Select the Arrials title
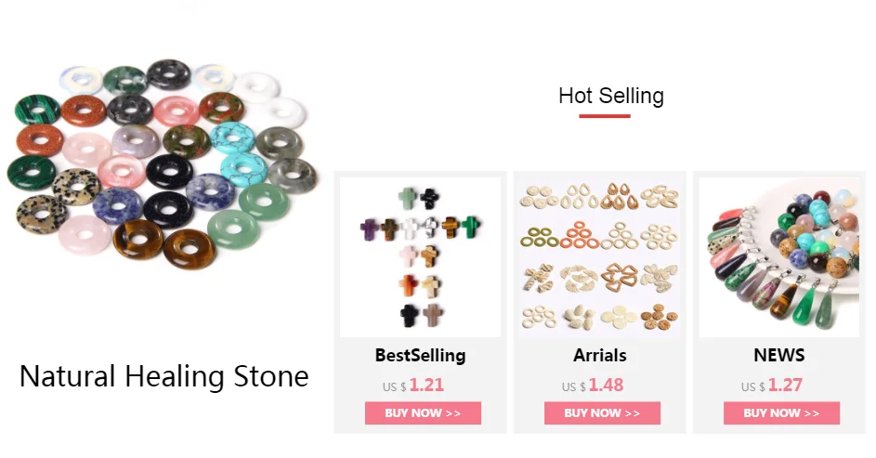Screen dimensions: 876x458 click(599, 355)
